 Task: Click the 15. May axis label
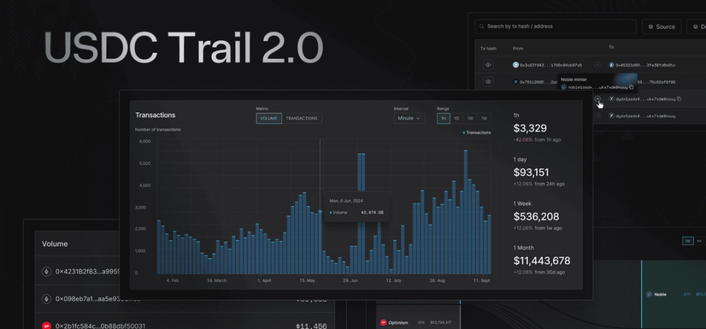[307, 281]
